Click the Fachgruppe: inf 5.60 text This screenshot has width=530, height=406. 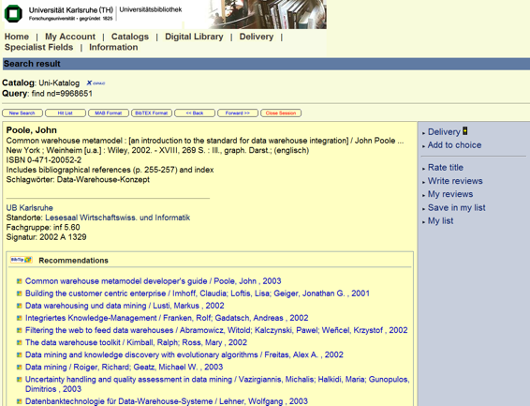coord(43,227)
